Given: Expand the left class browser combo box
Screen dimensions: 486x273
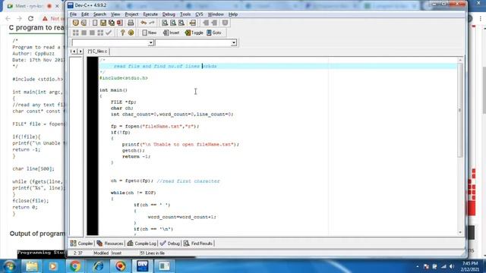Looking at the screenshot, I should click(150, 42).
